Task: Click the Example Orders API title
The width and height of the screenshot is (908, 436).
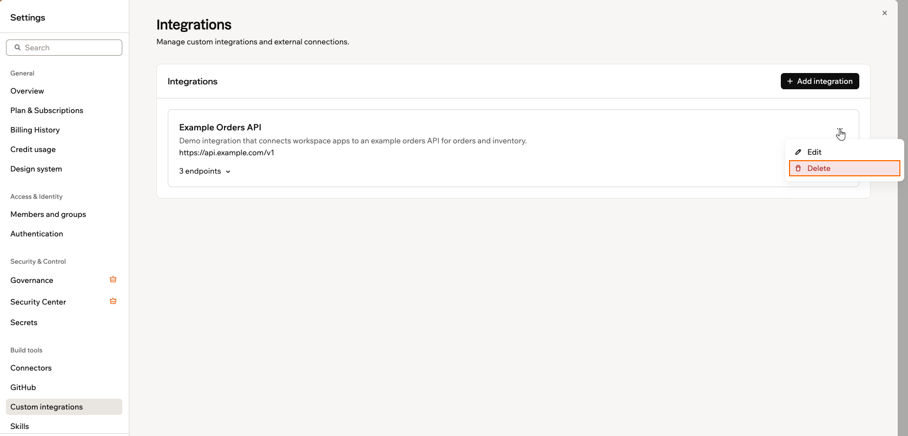Action: pyautogui.click(x=220, y=127)
